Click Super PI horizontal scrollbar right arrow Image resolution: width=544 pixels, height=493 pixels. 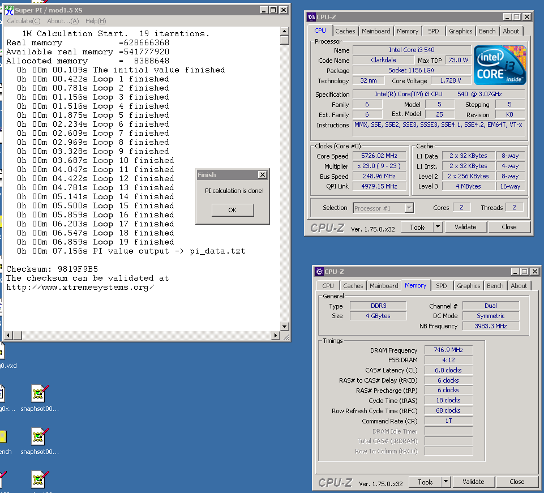[276, 335]
